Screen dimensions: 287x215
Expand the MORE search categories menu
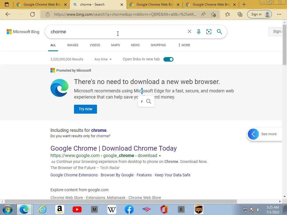point(184,45)
